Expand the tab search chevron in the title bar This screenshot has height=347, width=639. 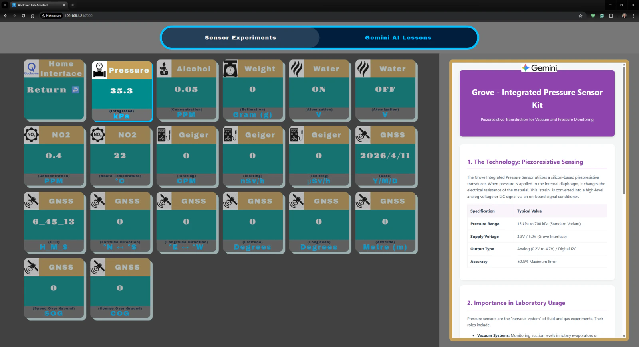[5, 5]
